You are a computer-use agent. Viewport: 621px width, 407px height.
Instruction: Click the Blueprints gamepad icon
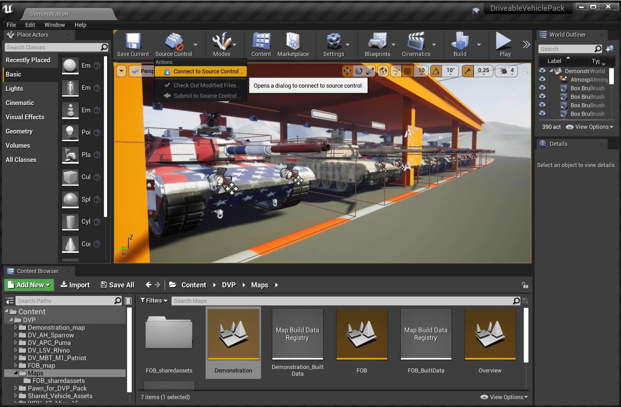(377, 41)
